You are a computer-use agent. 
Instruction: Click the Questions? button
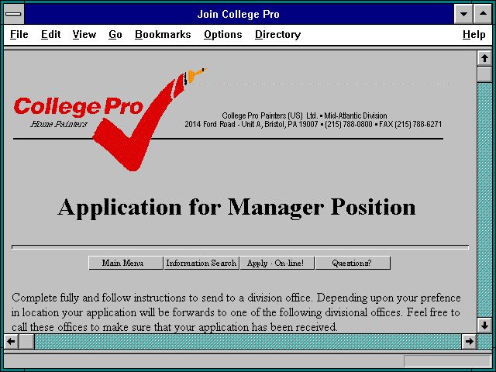[x=353, y=263]
